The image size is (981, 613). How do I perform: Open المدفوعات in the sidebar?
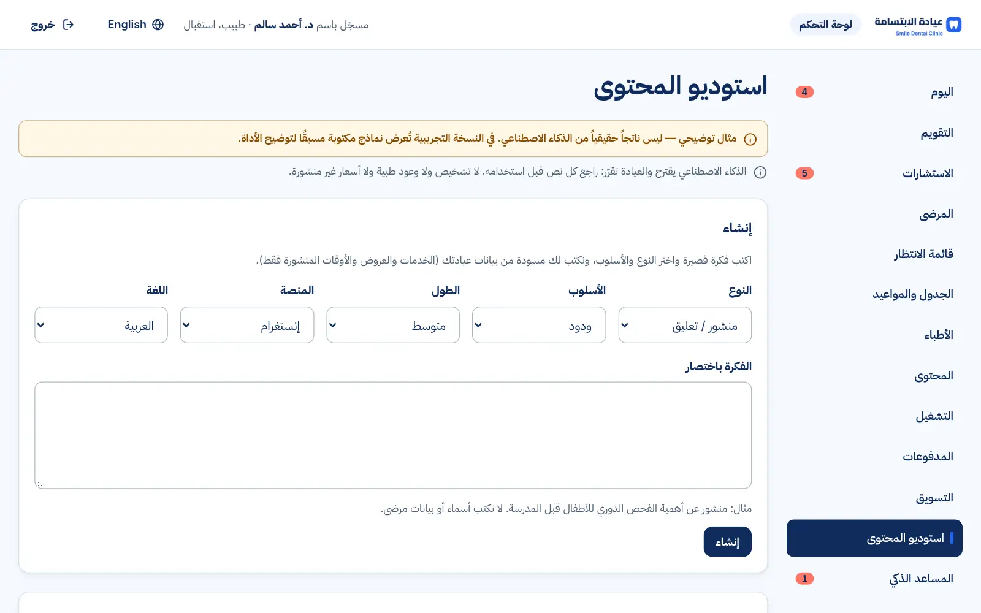[x=874, y=457]
